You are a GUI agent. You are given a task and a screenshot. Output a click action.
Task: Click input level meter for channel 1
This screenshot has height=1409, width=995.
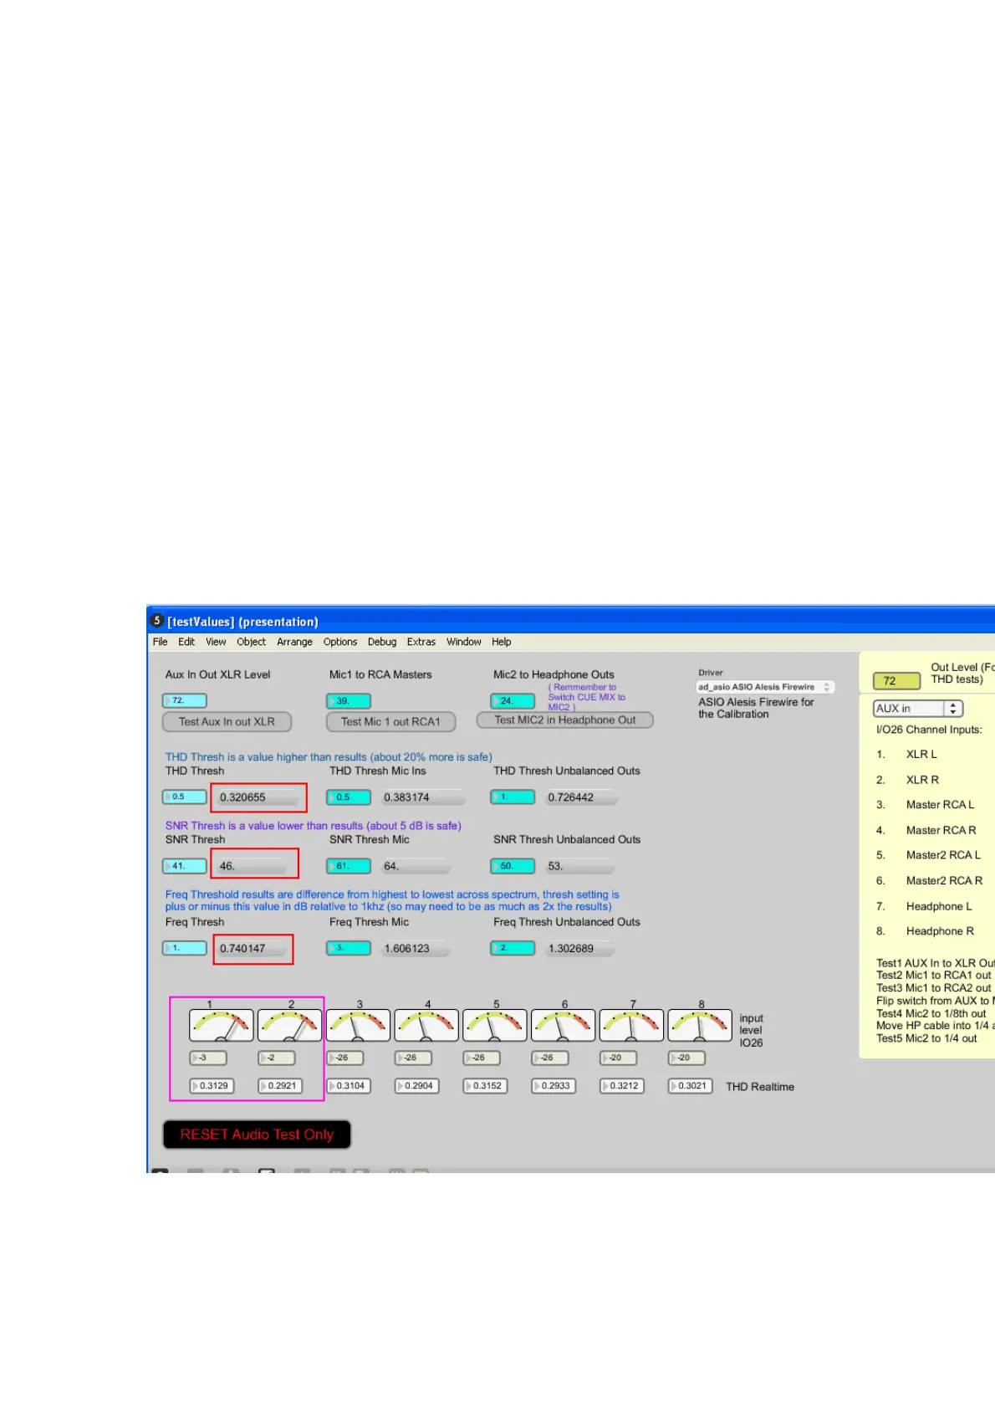tap(222, 1025)
